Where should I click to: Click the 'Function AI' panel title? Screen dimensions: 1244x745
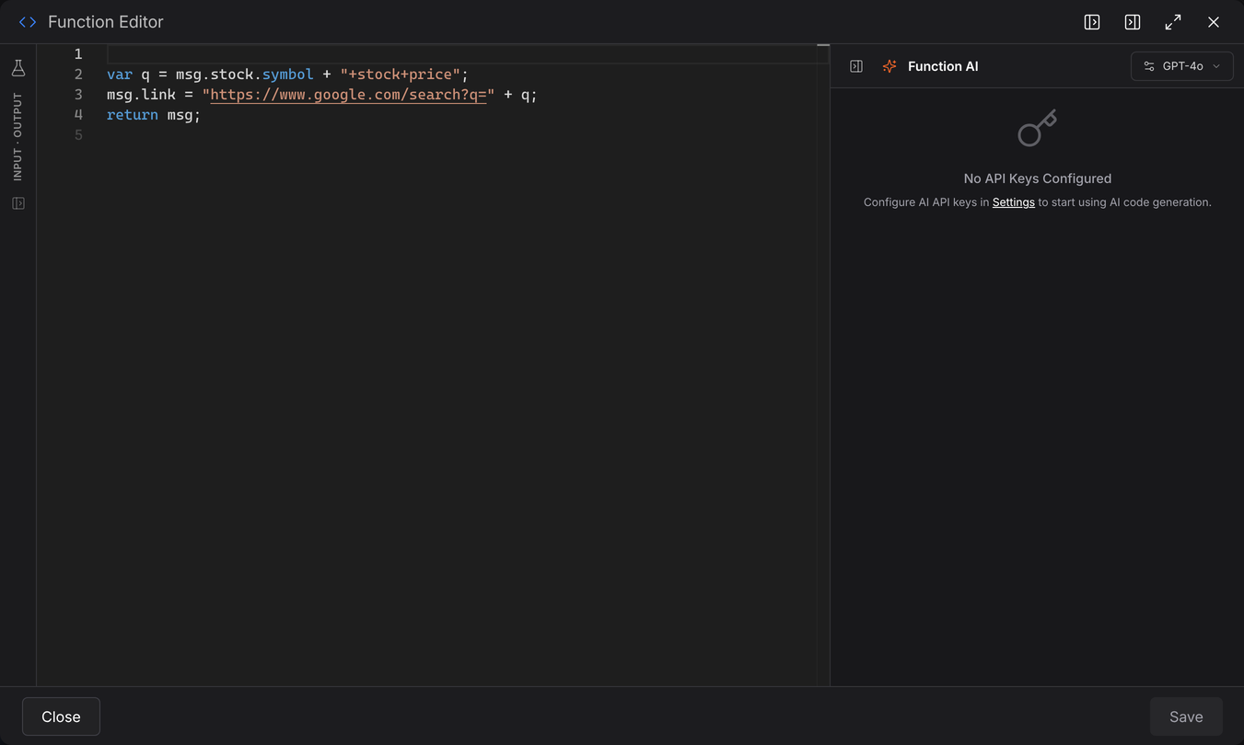pos(943,66)
